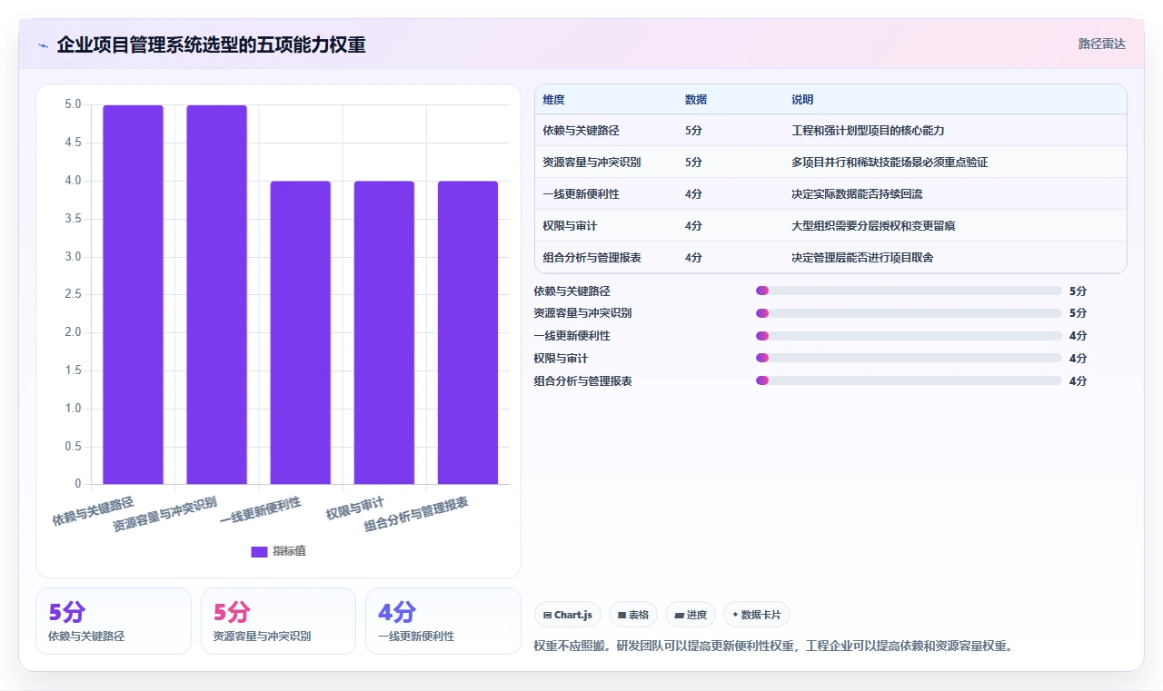Select the 表格 tag chip

(x=632, y=615)
